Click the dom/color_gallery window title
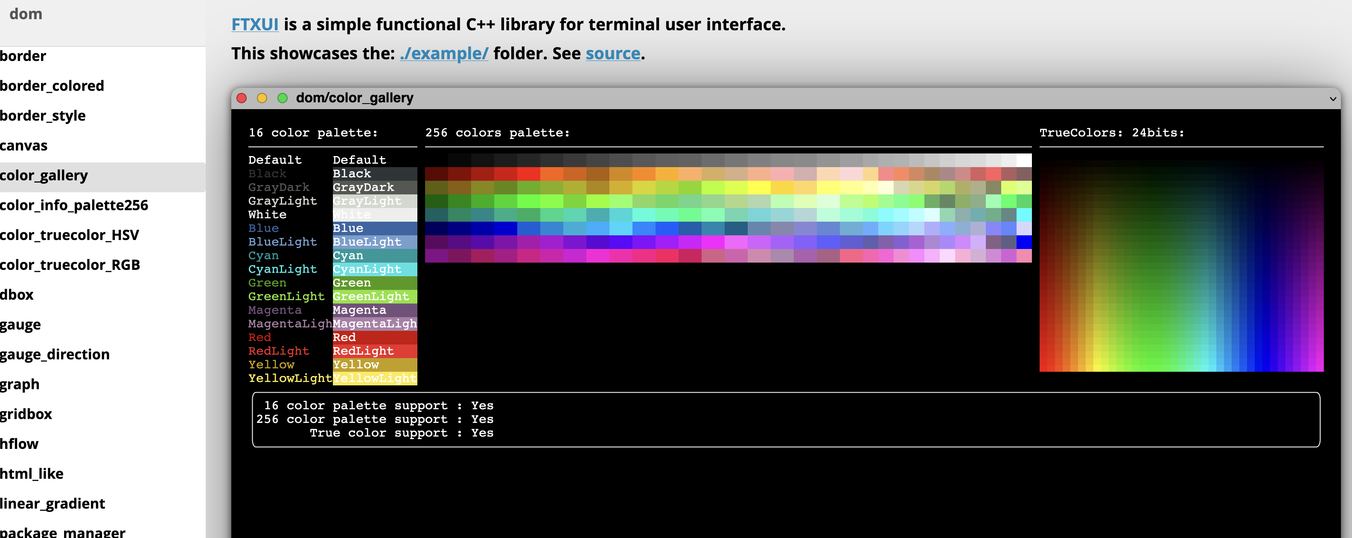 click(x=355, y=98)
